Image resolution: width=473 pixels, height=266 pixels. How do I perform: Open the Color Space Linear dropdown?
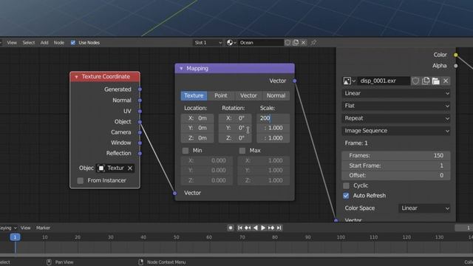tap(424, 208)
